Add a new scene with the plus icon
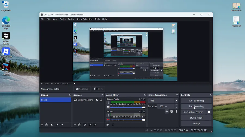 coord(42,125)
